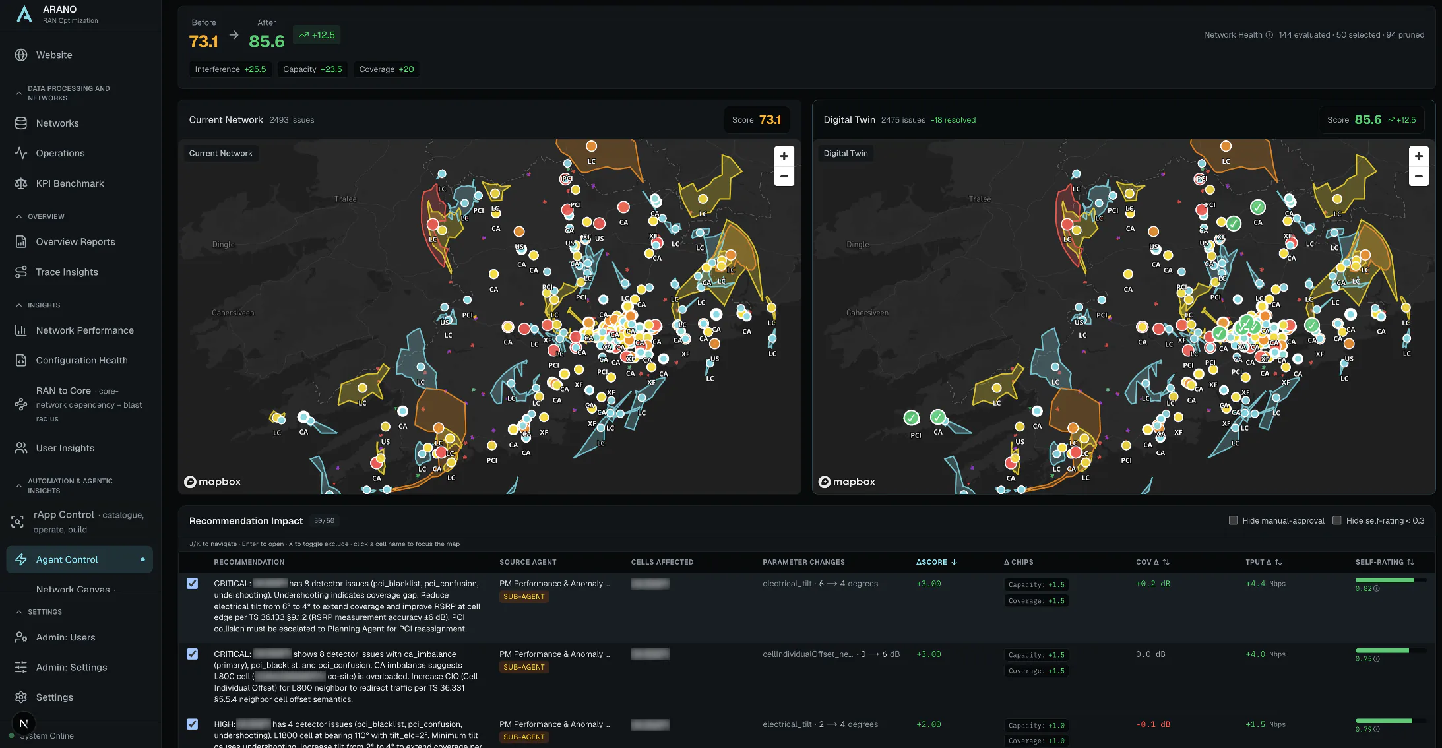Collapse Data Processing and Networks section
This screenshot has width=1442, height=748.
(19, 93)
